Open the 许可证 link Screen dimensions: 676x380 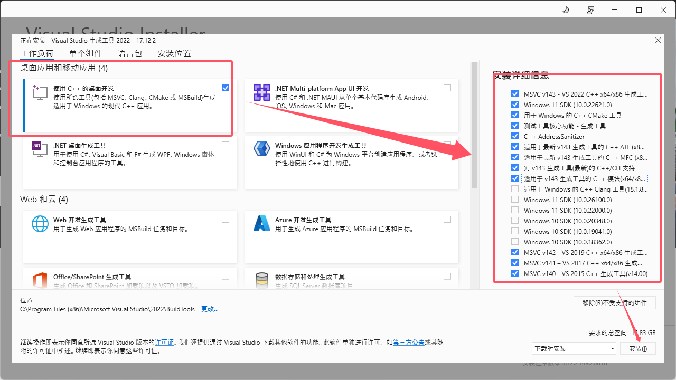pos(164,342)
